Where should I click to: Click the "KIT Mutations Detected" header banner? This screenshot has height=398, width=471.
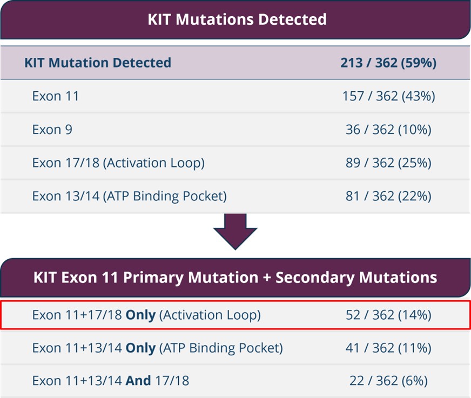pyautogui.click(x=237, y=20)
